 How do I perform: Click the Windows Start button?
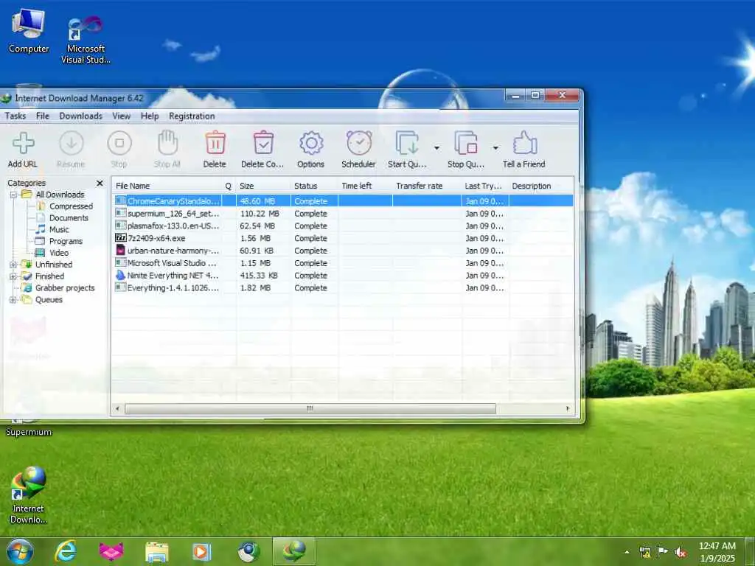(20, 551)
